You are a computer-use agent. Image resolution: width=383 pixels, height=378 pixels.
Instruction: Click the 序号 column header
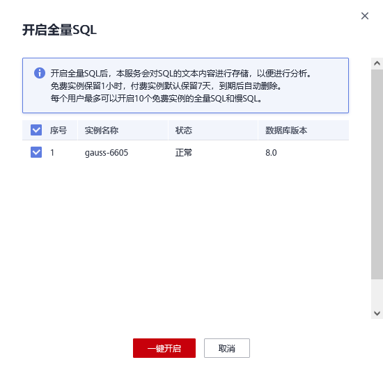(x=58, y=131)
